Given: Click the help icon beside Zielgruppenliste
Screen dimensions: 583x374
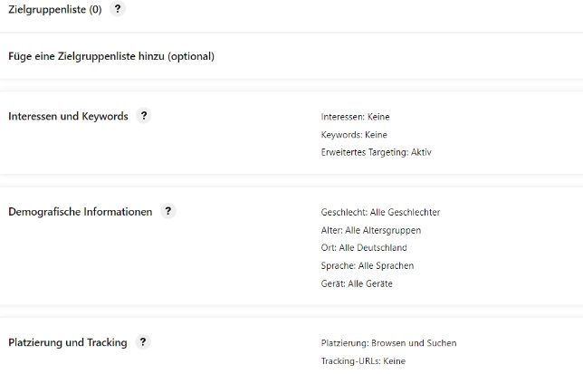Looking at the screenshot, I should point(119,9).
